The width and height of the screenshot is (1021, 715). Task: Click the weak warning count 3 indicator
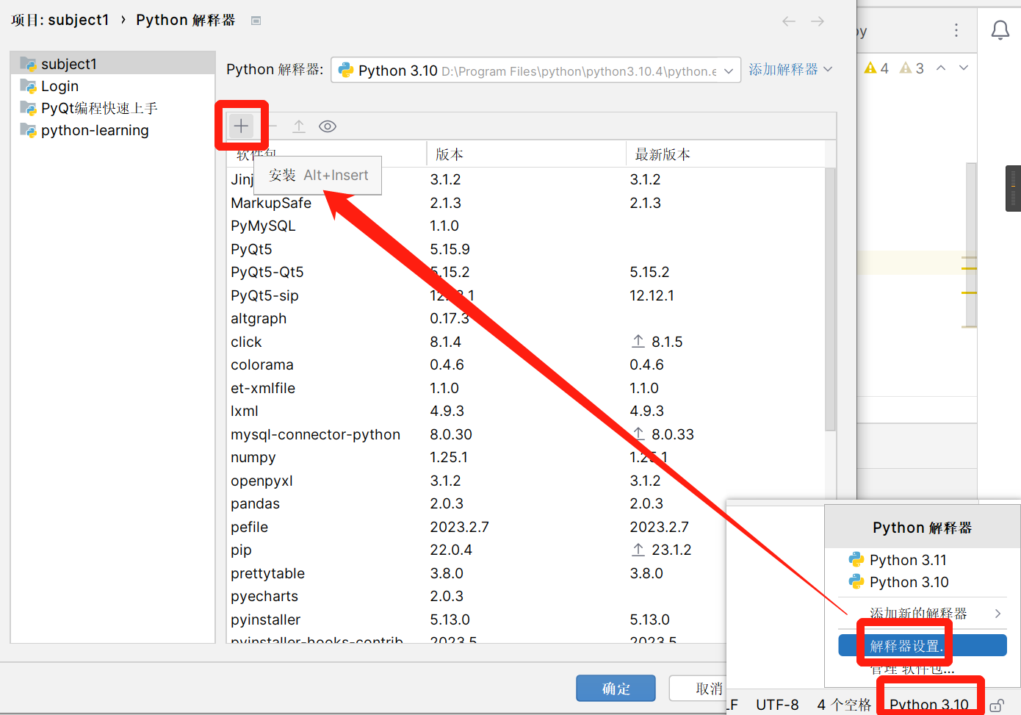click(x=912, y=68)
